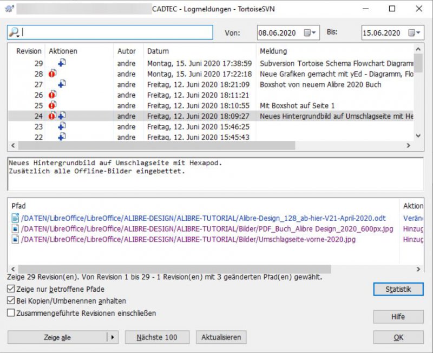Click the document icon of the .odt file

[15, 218]
